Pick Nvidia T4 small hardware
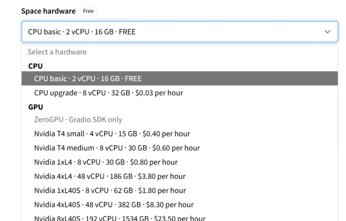Viewport: 346px width, 221px height. click(x=112, y=134)
